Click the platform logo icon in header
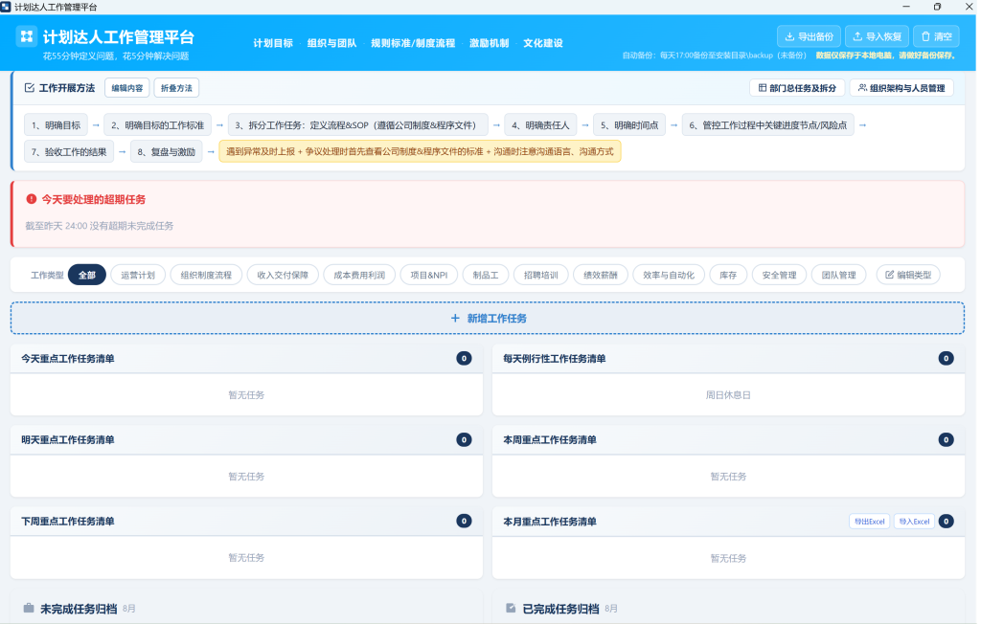This screenshot has height=624, width=981. 26,36
